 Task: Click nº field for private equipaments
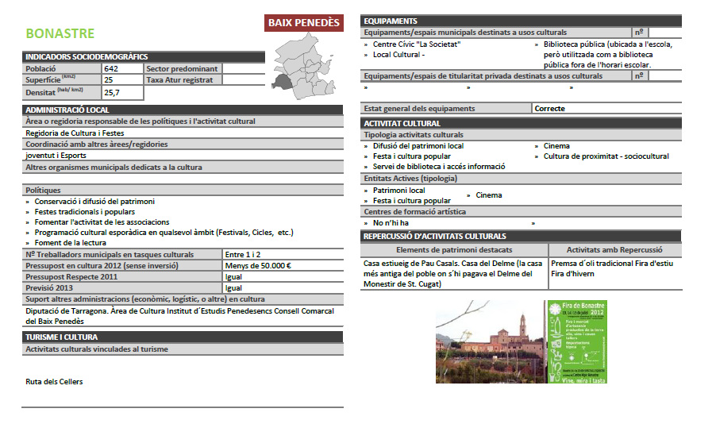point(665,76)
